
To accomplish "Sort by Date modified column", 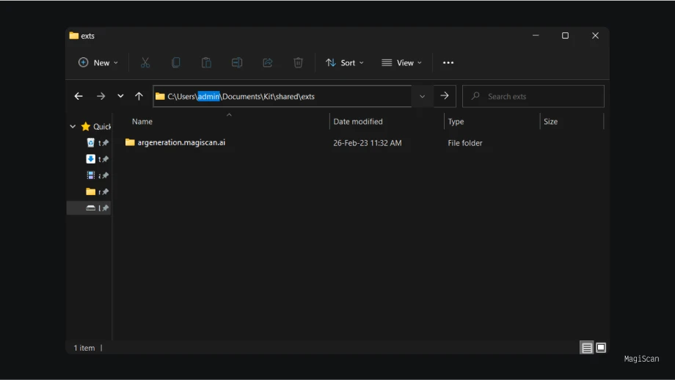I will click(358, 122).
